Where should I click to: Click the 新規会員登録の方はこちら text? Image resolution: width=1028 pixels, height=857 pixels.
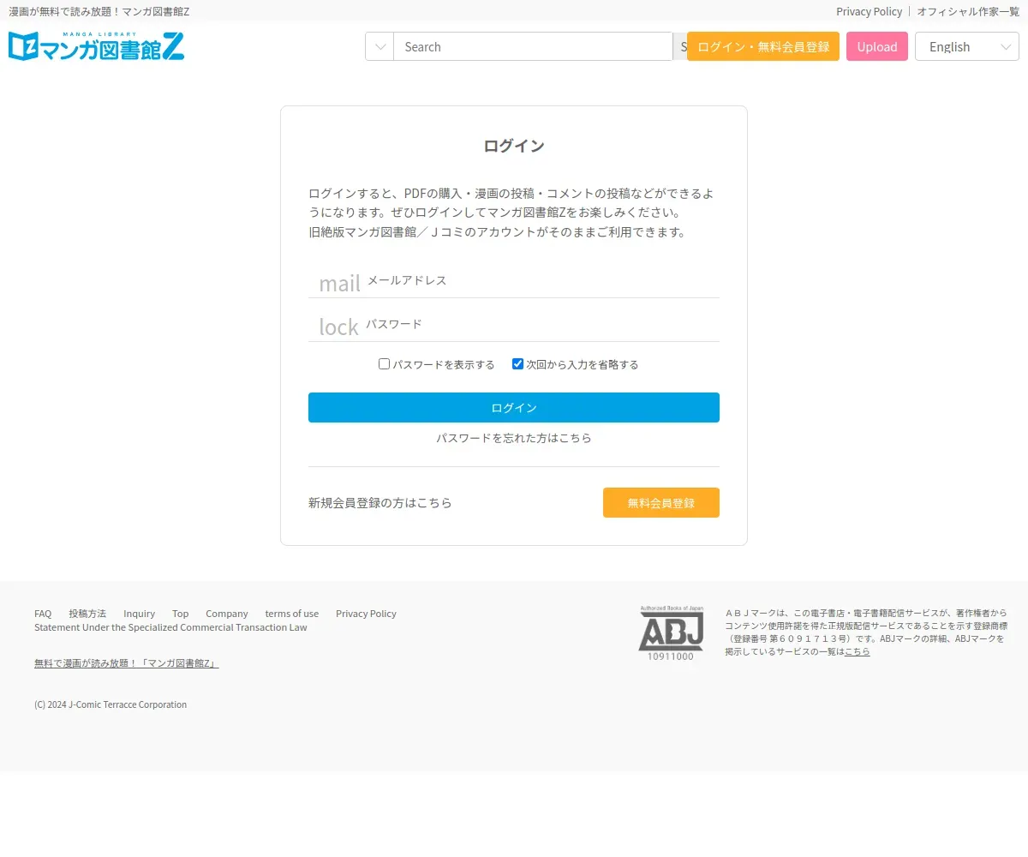[380, 503]
